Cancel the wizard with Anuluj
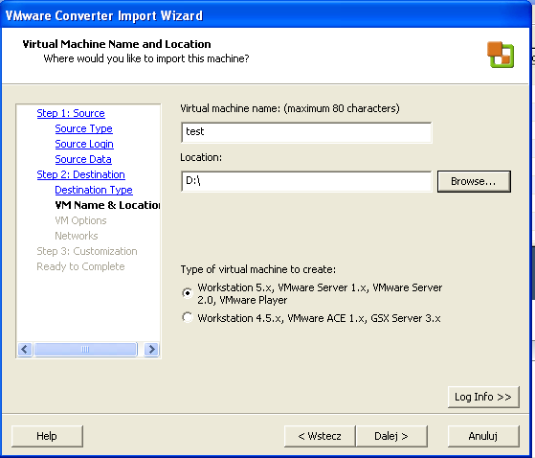The height and width of the screenshot is (458, 535). pyautogui.click(x=483, y=436)
